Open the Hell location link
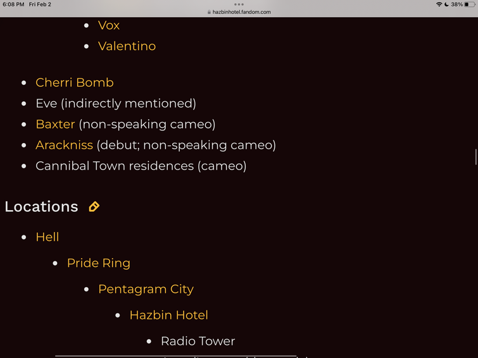Viewport: 478px width, 358px height. click(x=47, y=237)
